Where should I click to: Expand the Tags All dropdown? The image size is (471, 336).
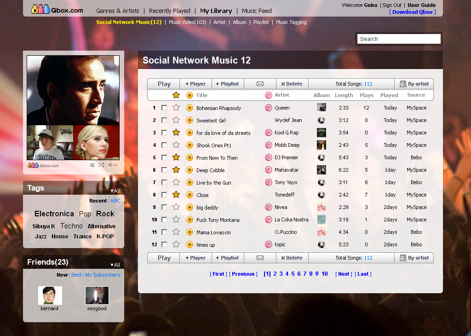[115, 191]
